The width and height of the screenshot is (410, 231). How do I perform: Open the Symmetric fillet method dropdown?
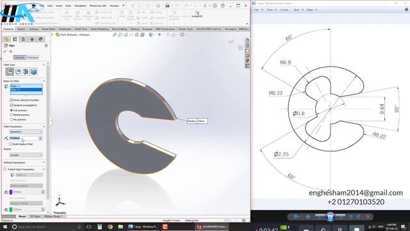[x=26, y=132]
